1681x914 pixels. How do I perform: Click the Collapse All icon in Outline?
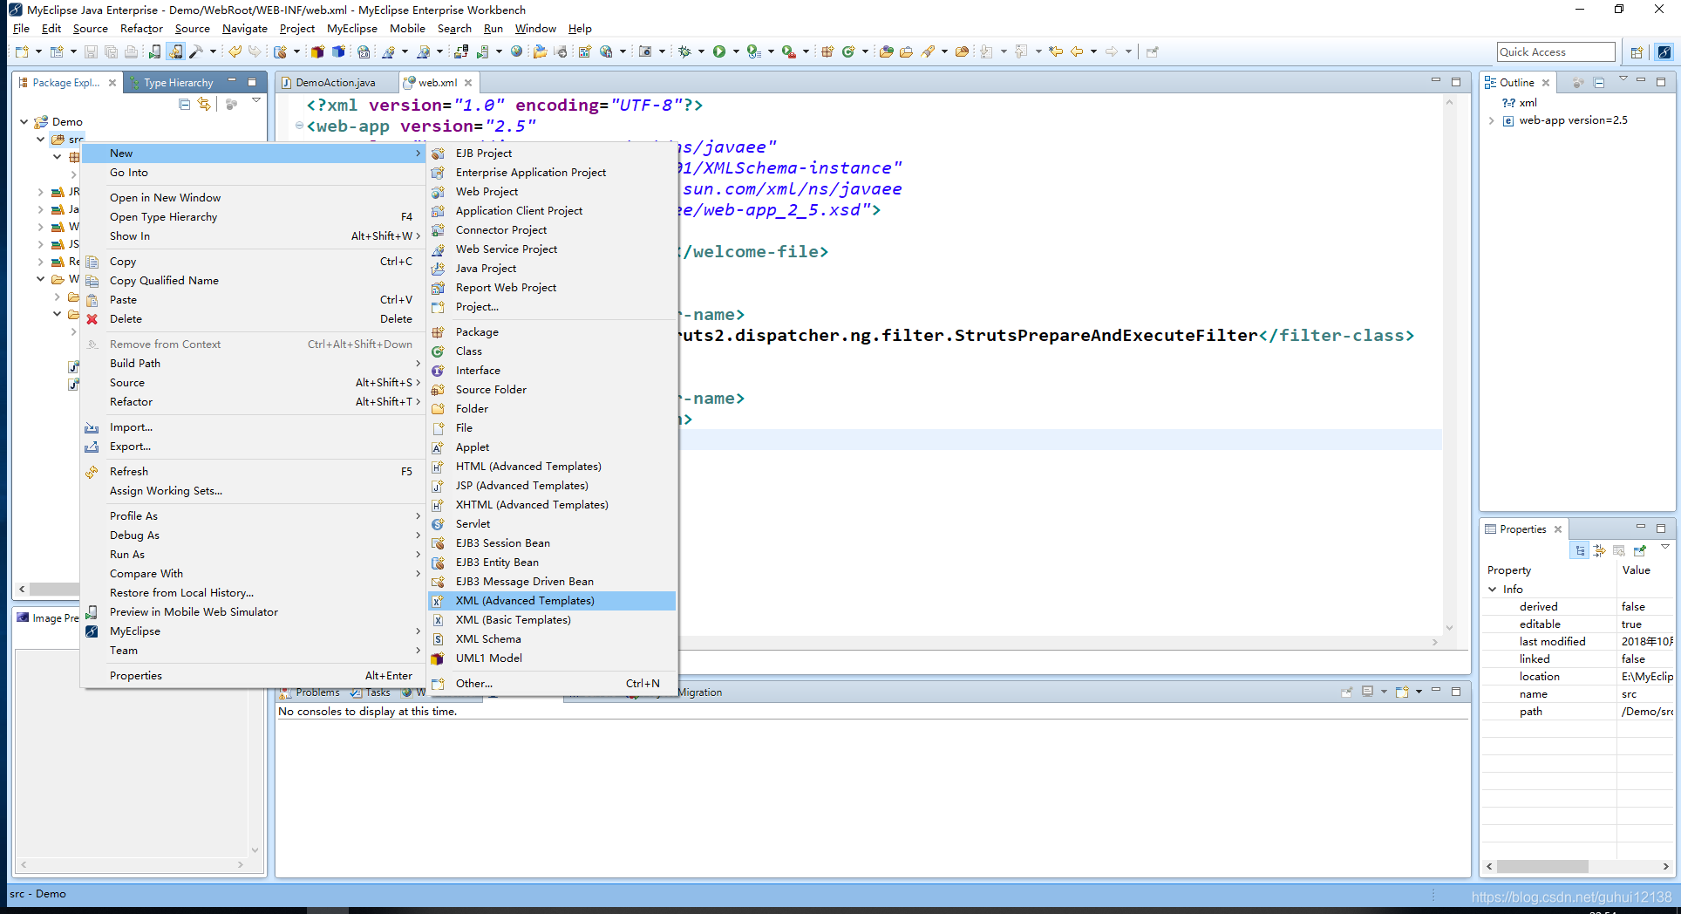pos(1599,83)
